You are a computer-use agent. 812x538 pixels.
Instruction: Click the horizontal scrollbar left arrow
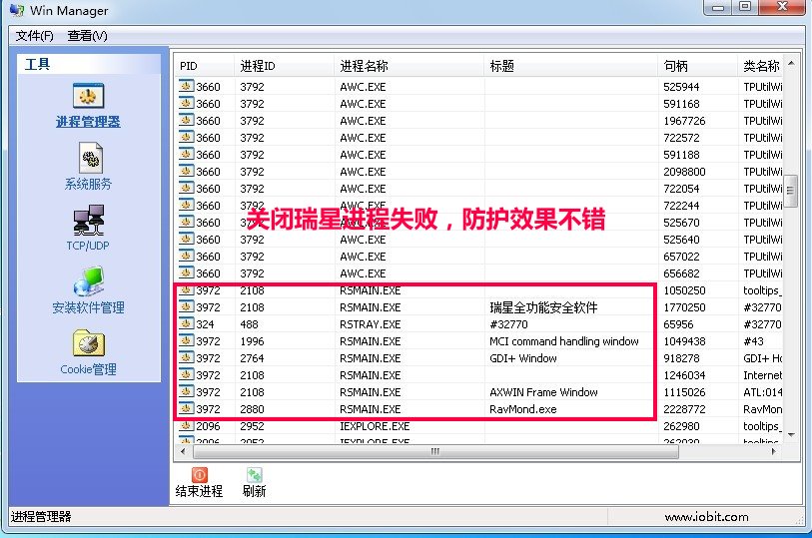pos(183,451)
